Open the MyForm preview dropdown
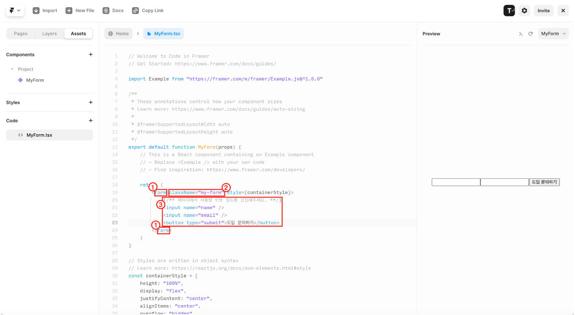The width and height of the screenshot is (575, 315). click(553, 34)
